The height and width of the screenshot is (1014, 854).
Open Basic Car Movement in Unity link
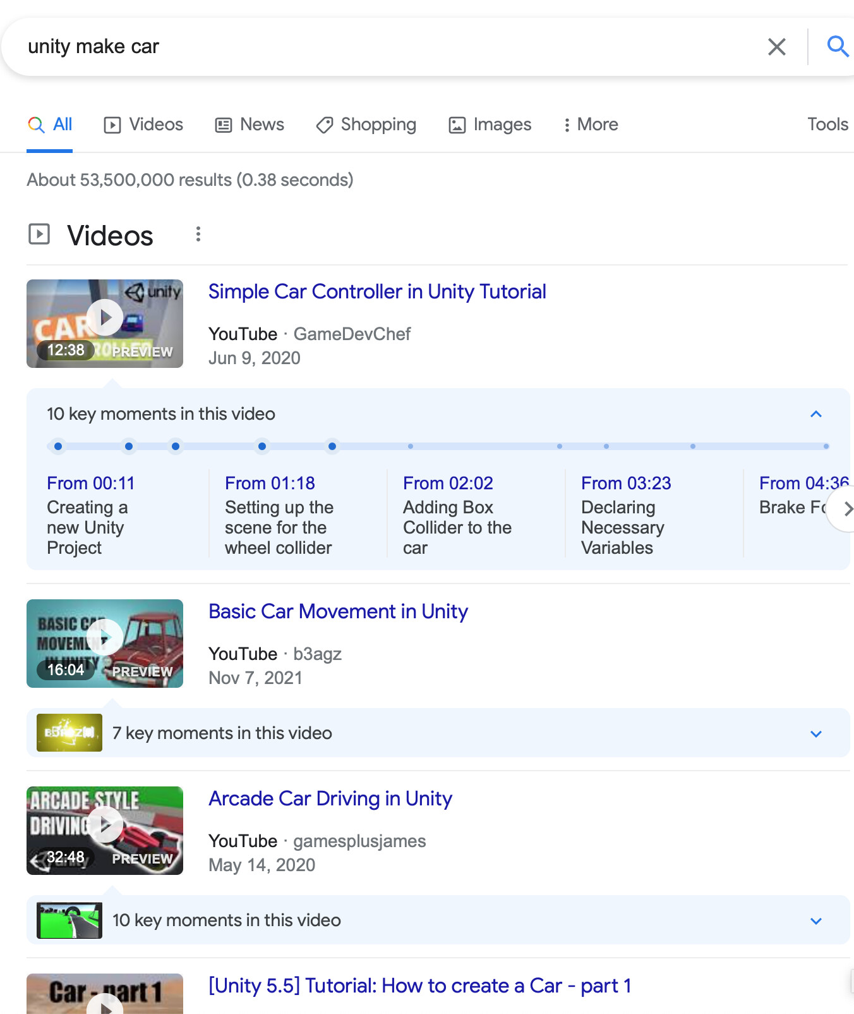[x=338, y=611]
